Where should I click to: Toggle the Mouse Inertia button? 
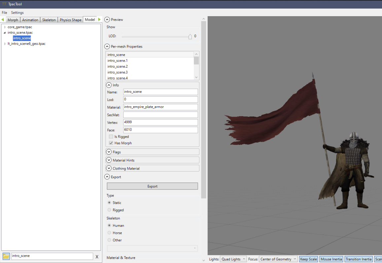click(x=331, y=259)
